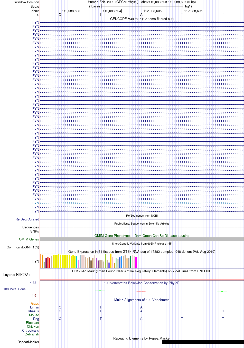Click the SNPs track label
This screenshot has height=348, width=244.
click(x=35, y=231)
